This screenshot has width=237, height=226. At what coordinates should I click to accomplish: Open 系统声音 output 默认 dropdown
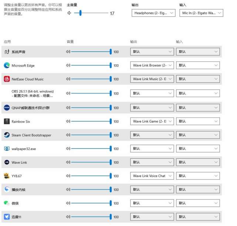pos(152,52)
